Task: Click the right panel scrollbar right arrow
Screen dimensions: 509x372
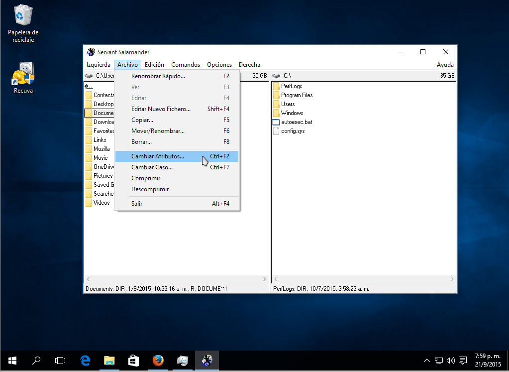Action: click(x=452, y=279)
